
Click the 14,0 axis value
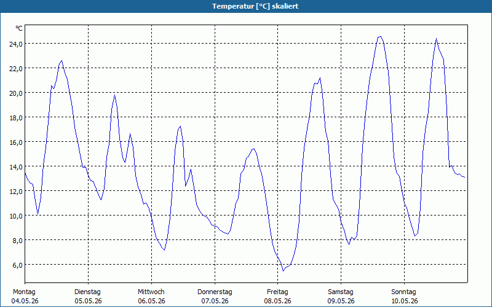tap(16, 166)
